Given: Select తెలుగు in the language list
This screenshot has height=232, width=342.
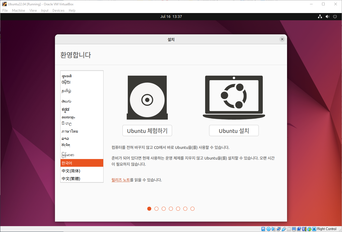Looking at the screenshot, I should [82, 101].
